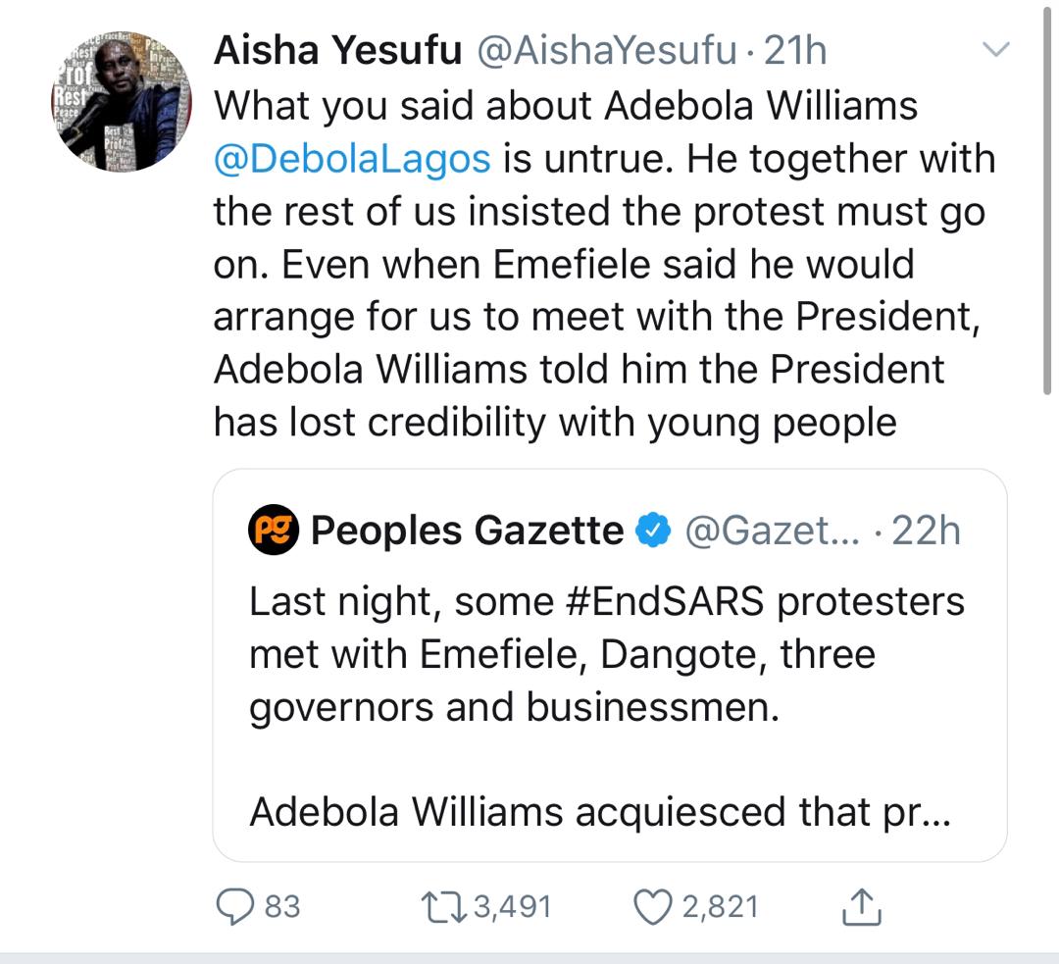Click the 83 replies count
The height and width of the screenshot is (964, 1059).
(x=282, y=906)
